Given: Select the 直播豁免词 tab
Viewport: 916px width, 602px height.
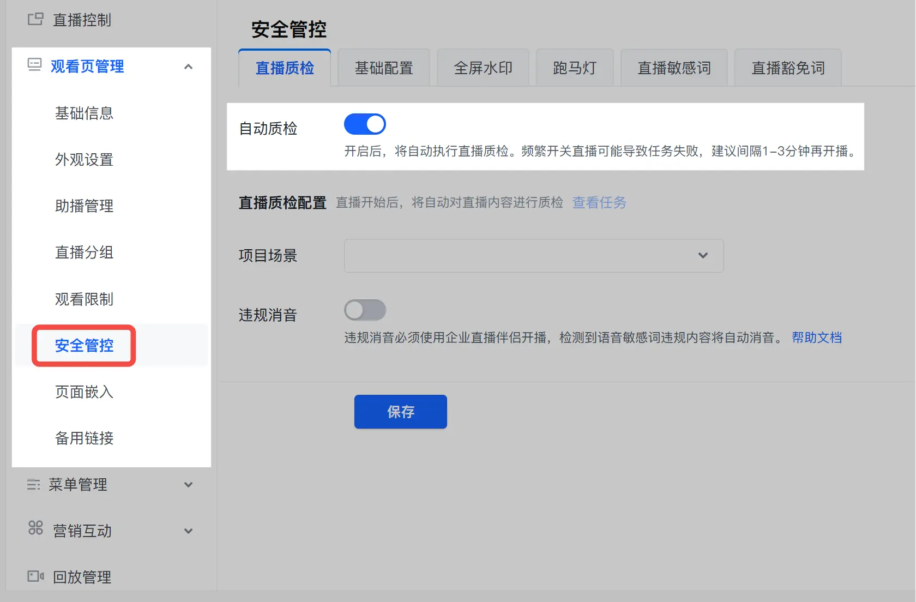Looking at the screenshot, I should (x=788, y=68).
